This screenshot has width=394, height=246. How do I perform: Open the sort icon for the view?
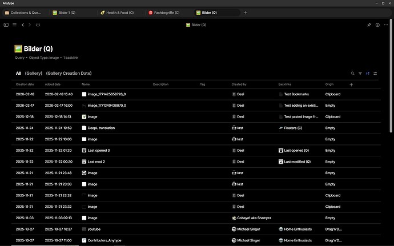point(368,74)
